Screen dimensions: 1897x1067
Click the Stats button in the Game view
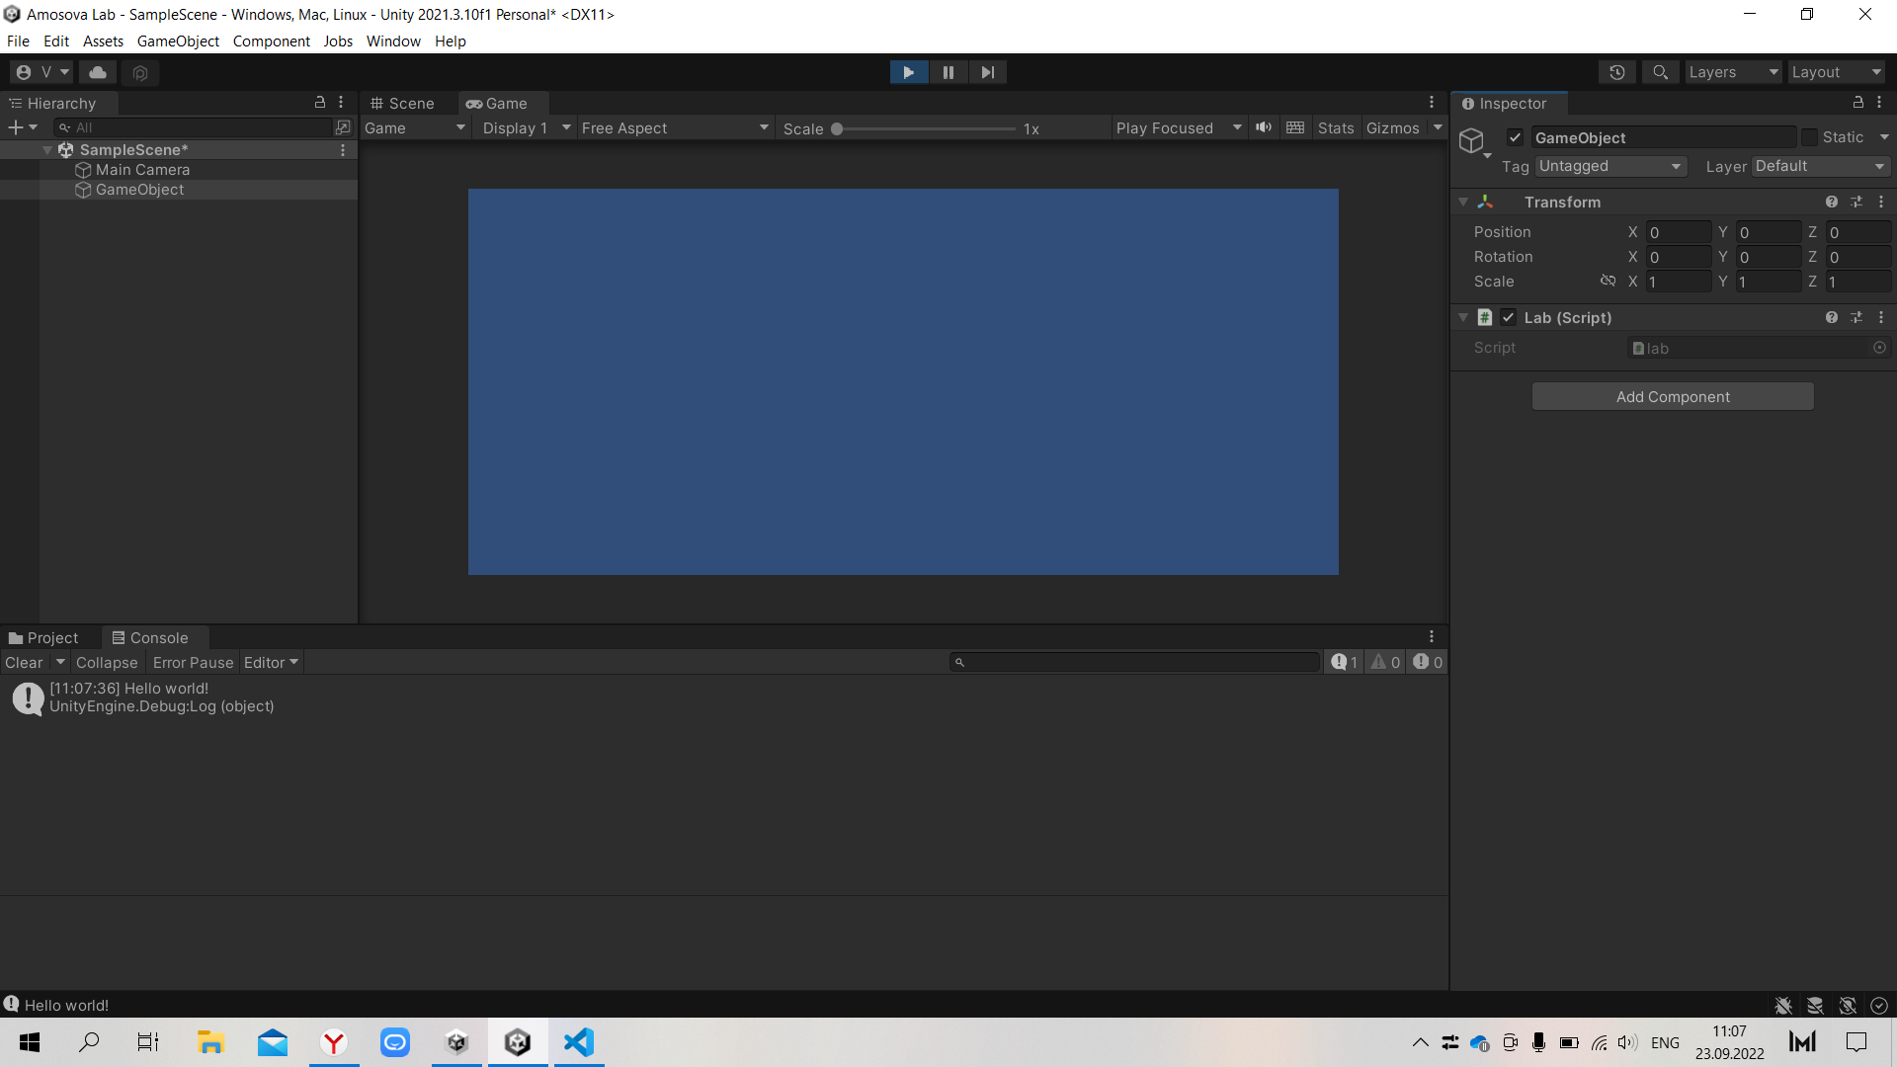[1335, 127]
